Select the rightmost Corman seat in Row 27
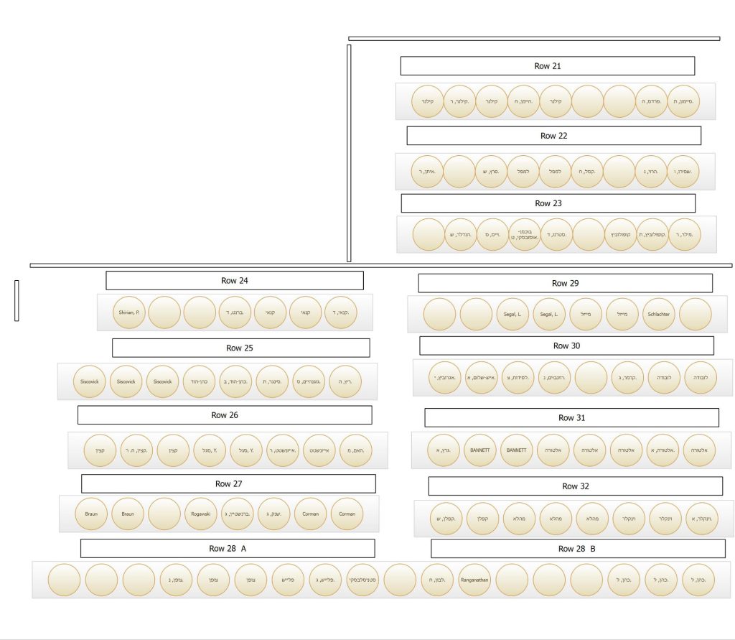The image size is (735, 640). point(347,514)
